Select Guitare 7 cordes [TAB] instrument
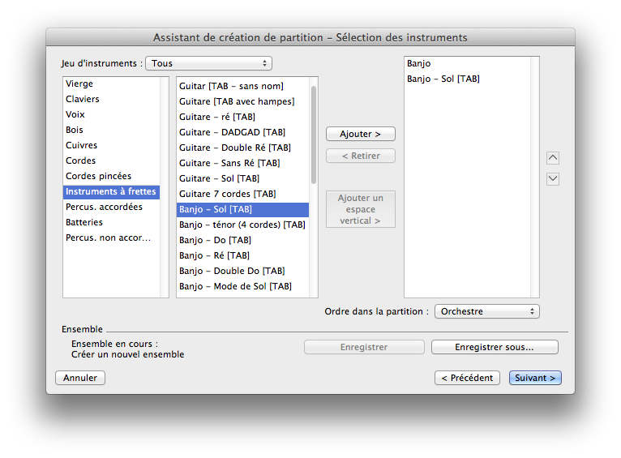 pyautogui.click(x=227, y=194)
